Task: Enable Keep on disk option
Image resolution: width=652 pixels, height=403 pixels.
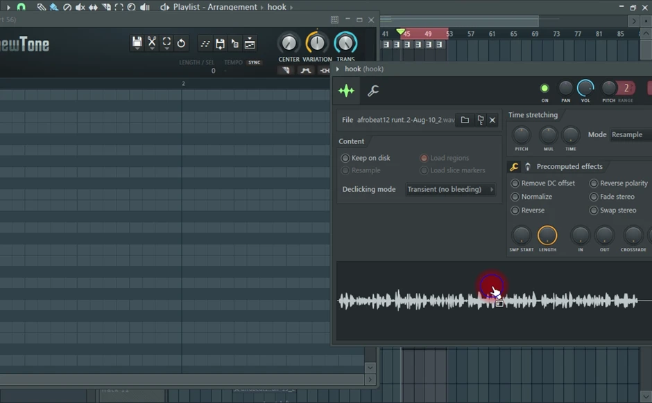Action: [345, 158]
